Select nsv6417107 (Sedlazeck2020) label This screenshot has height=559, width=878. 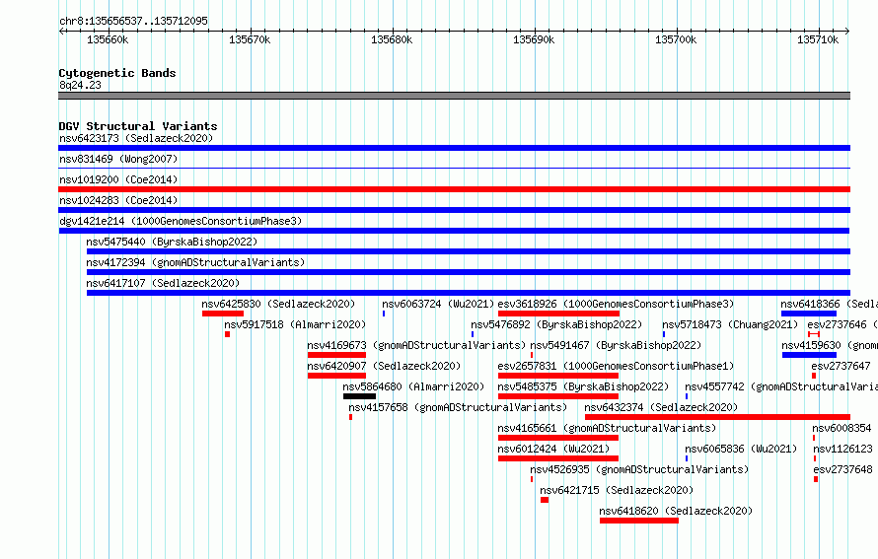[163, 283]
